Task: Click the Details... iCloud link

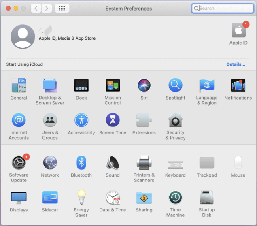Action: 236,64
